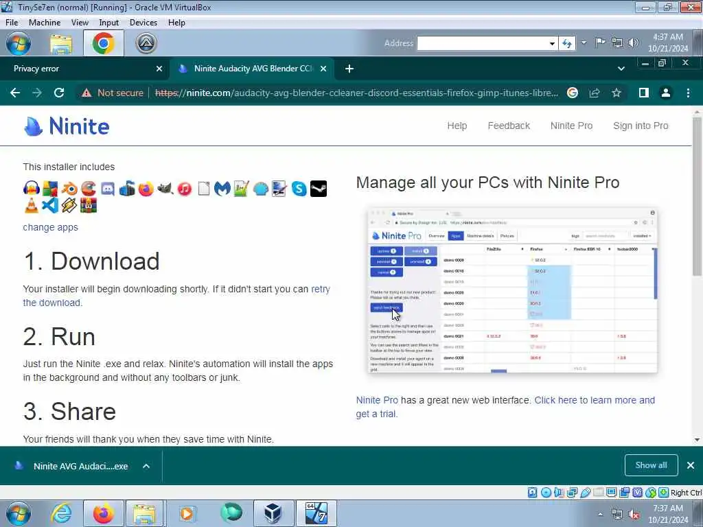Click the Discord icon in installer list
The width and height of the screenshot is (703, 527).
pos(108,189)
